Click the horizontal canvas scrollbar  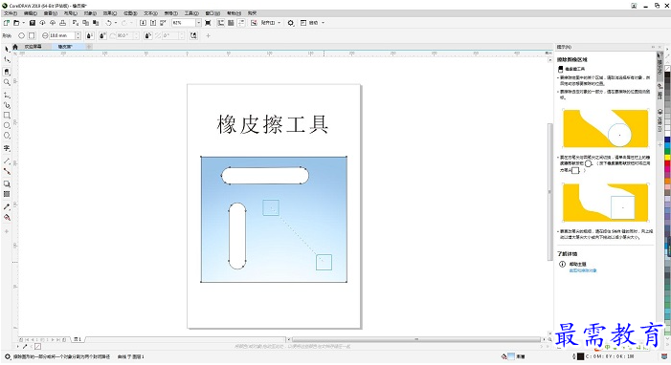tap(416, 339)
